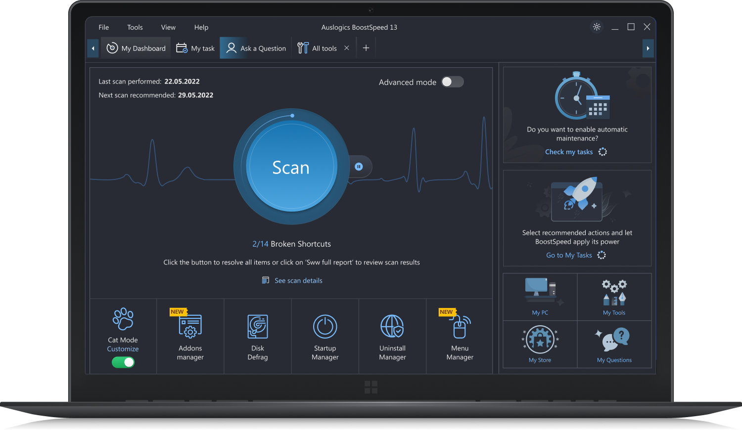Click the rocket recommended actions image
Screen dimensions: 742x430
(577, 199)
